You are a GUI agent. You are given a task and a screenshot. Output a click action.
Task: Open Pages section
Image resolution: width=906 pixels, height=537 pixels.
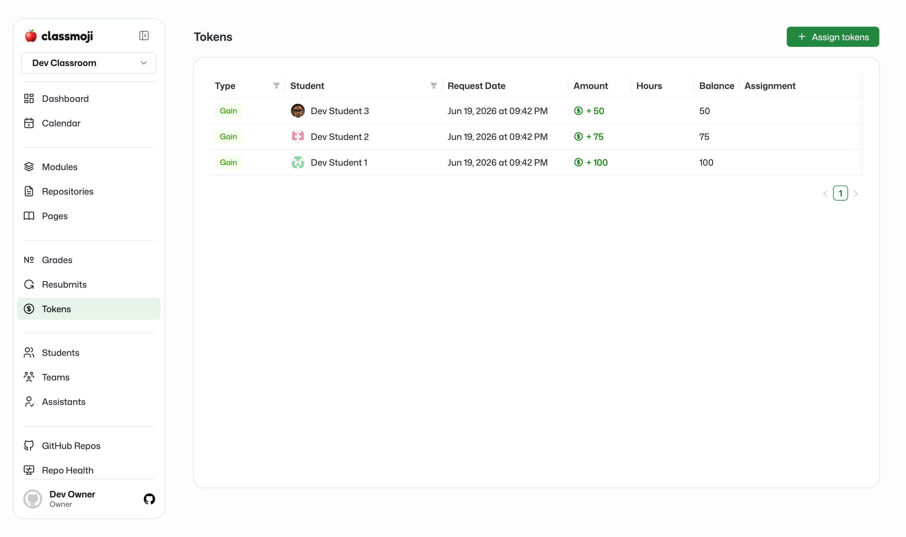55,216
